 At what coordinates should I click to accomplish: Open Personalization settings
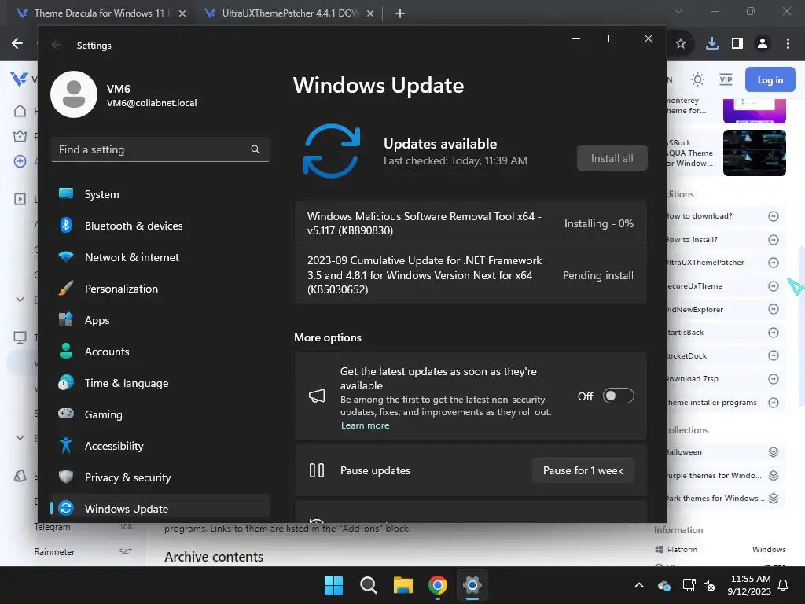[x=160, y=289]
